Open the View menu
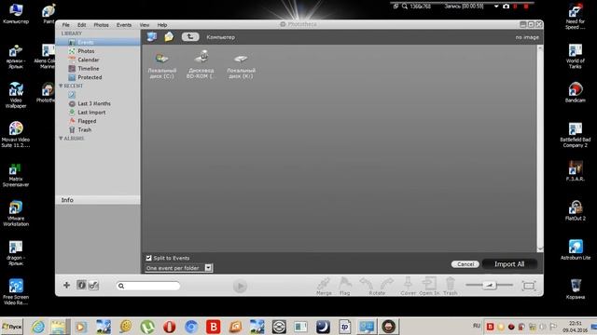 (145, 25)
